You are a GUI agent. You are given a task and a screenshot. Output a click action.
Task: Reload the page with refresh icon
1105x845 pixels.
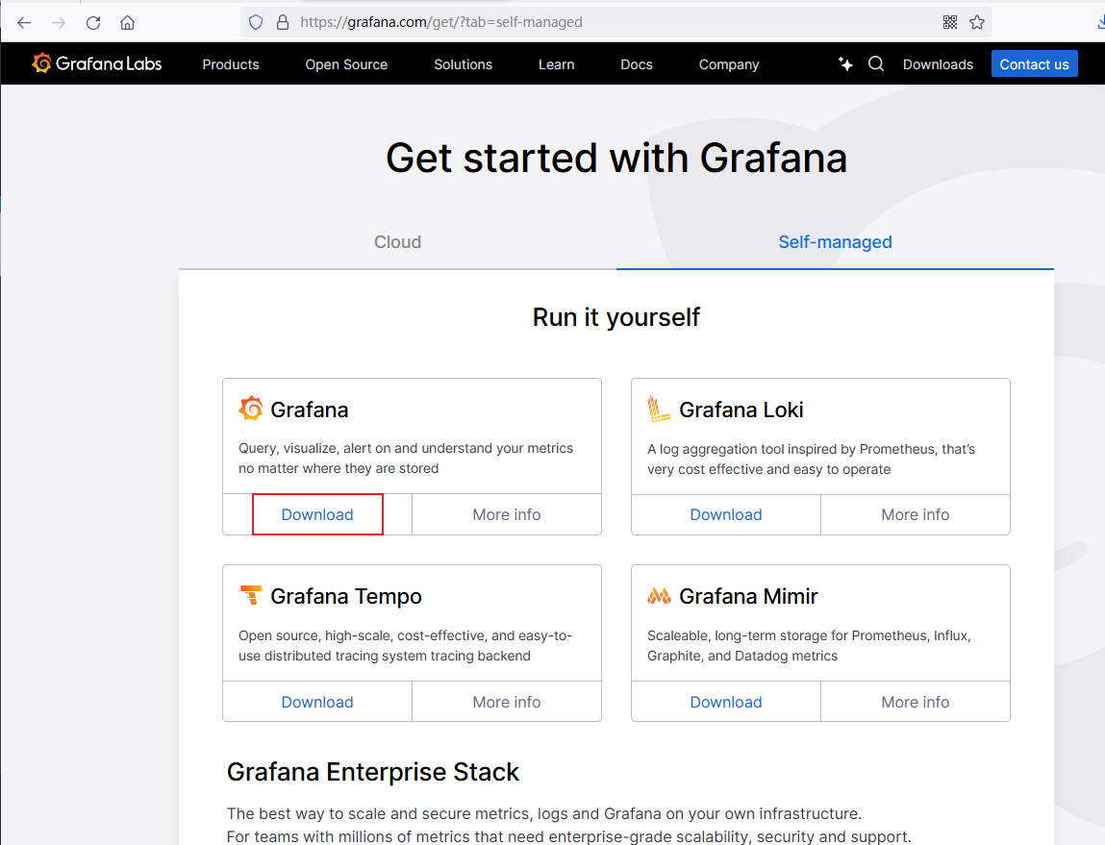coord(93,22)
